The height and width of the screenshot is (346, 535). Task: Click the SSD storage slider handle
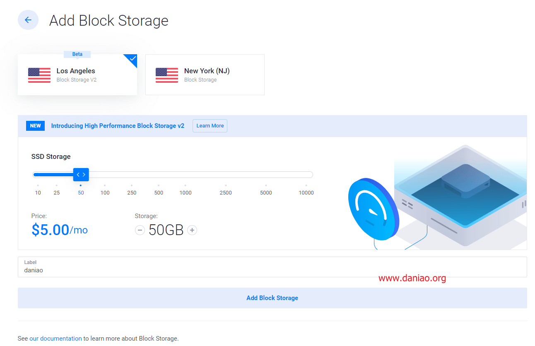coord(81,175)
